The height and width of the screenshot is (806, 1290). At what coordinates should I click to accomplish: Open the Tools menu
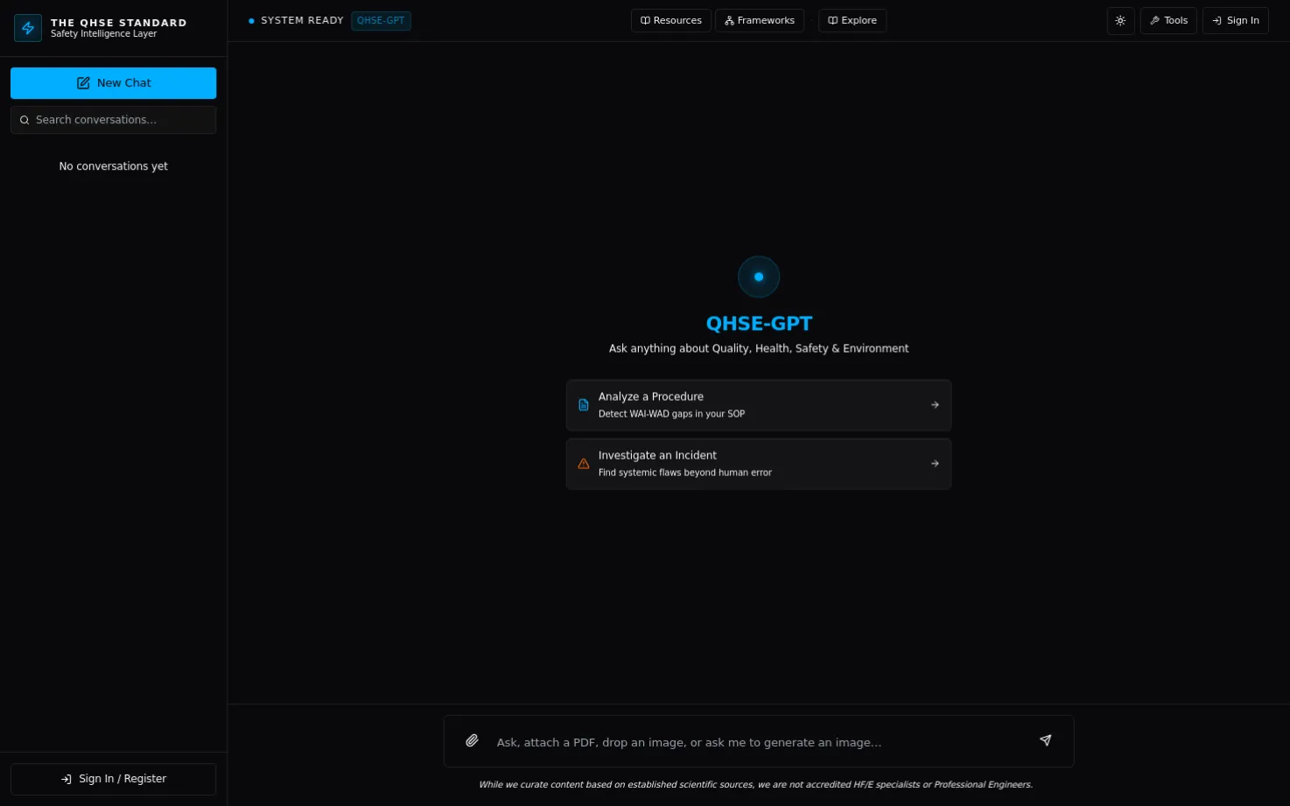click(1168, 21)
